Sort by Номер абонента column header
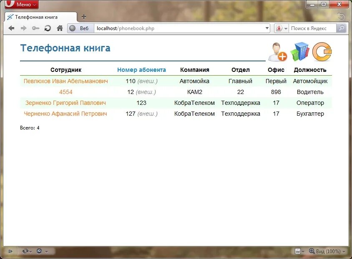Viewport: 352px width, 259px height. pyautogui.click(x=141, y=70)
